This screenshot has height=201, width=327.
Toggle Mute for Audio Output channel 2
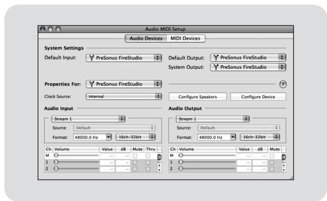click(x=271, y=169)
